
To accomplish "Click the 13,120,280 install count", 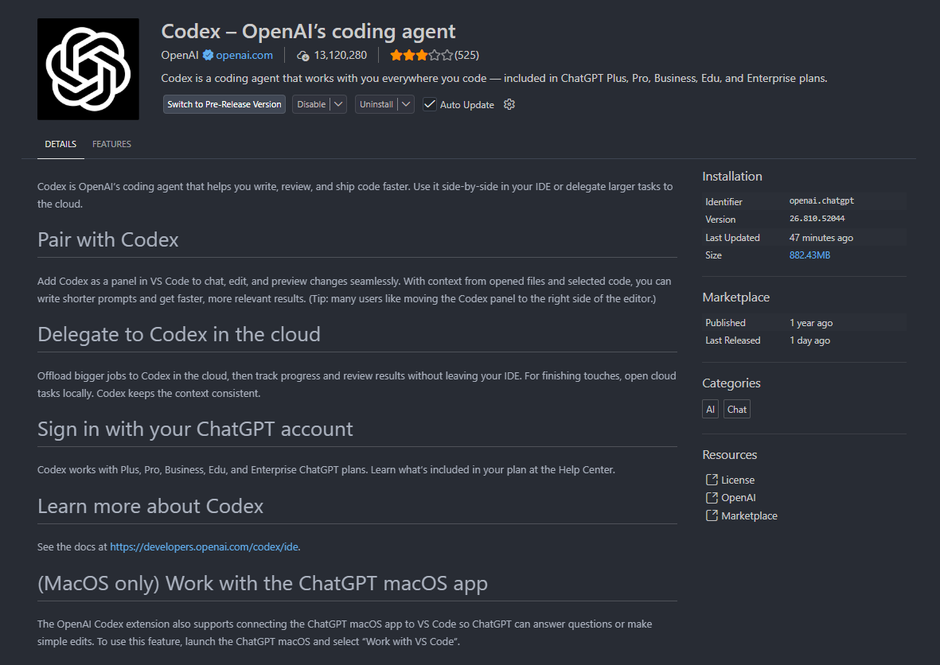I will coord(340,55).
